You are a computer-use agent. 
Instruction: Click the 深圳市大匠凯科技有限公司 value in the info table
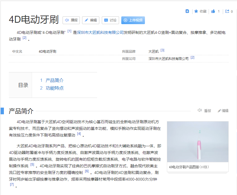[169, 59]
